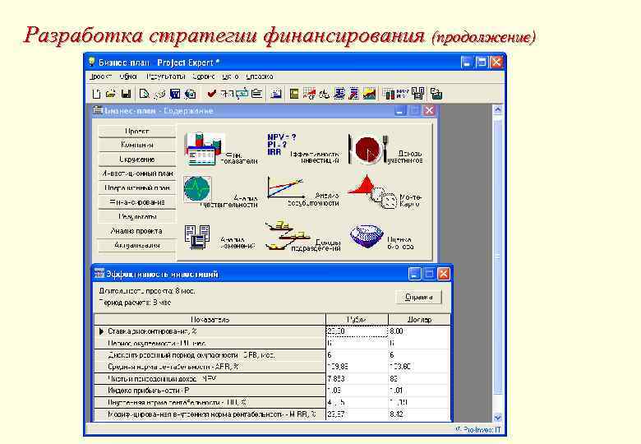Click the NPV ruble value 7 853
Image resolution: width=641 pixels, height=444 pixels.
(336, 379)
